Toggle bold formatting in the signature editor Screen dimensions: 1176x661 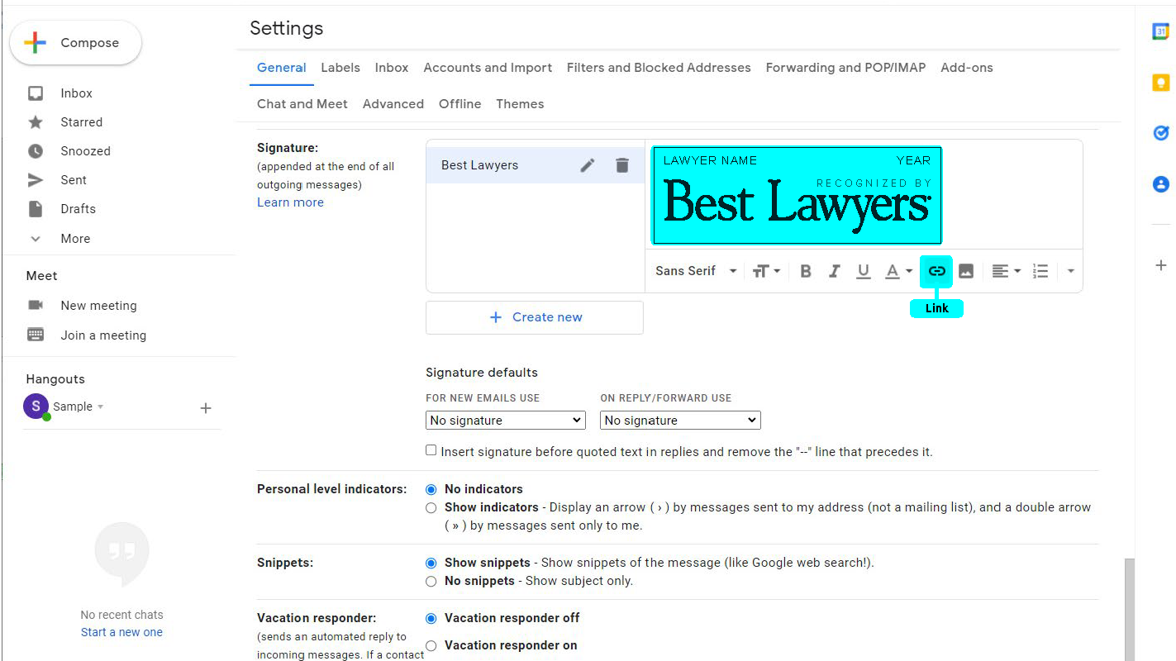[806, 270]
